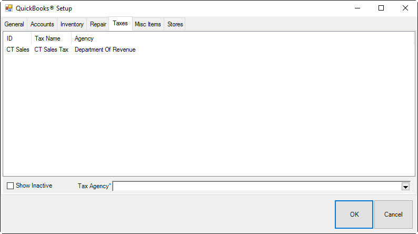The height and width of the screenshot is (234, 418).
Task: Open the Inventory tab
Action: click(x=72, y=24)
